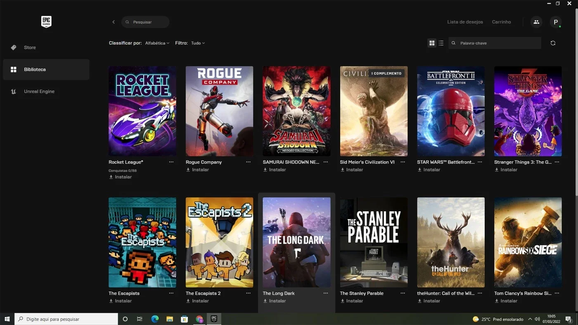Expand the Filtro Tudo dropdown
This screenshot has width=578, height=325.
pos(198,43)
